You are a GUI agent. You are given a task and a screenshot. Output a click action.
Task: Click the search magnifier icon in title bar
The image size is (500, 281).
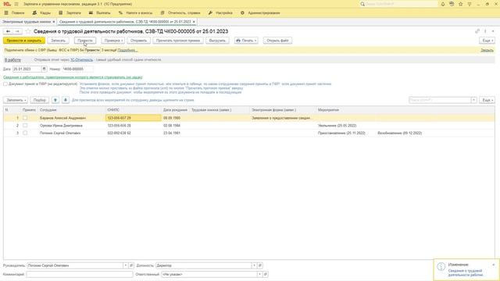pyautogui.click(x=362, y=4)
